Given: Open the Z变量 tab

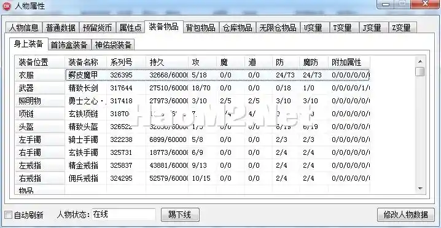Looking at the screenshot, I should click(403, 28).
